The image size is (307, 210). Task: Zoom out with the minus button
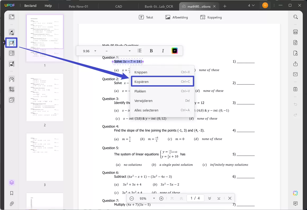point(132,198)
